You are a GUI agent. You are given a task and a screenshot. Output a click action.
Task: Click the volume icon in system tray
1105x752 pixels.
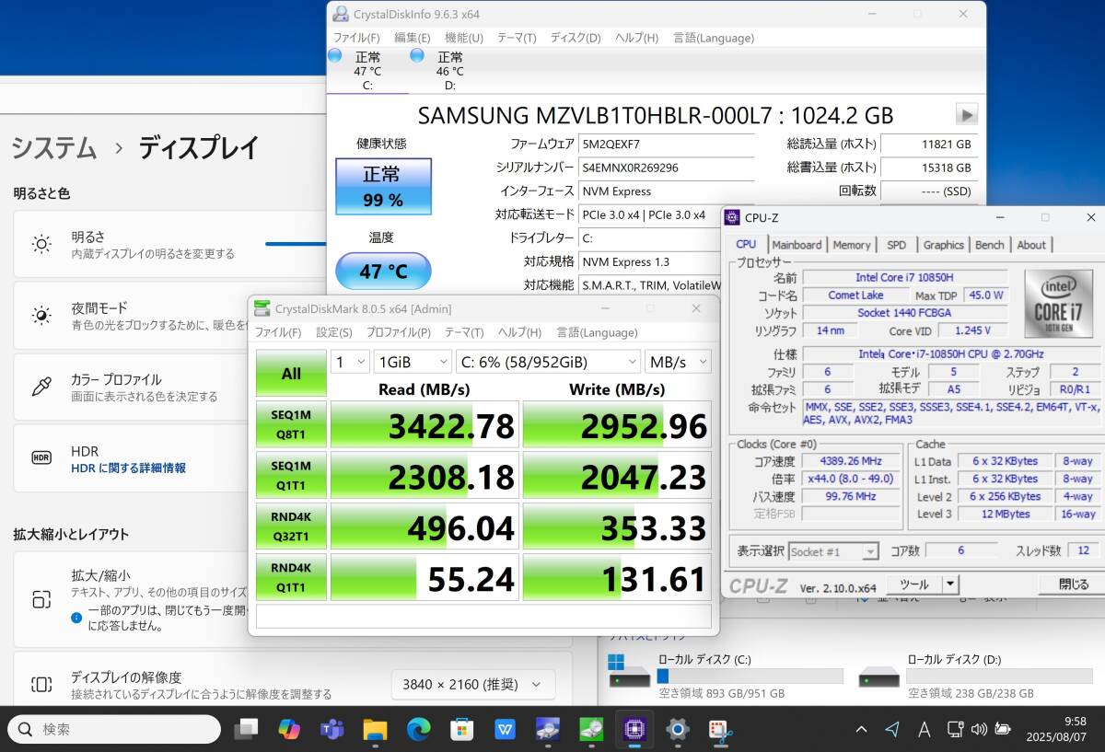978,730
